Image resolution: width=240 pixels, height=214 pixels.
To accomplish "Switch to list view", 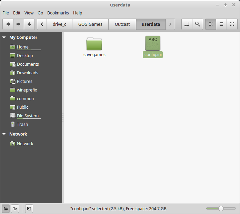I will click(x=221, y=24).
